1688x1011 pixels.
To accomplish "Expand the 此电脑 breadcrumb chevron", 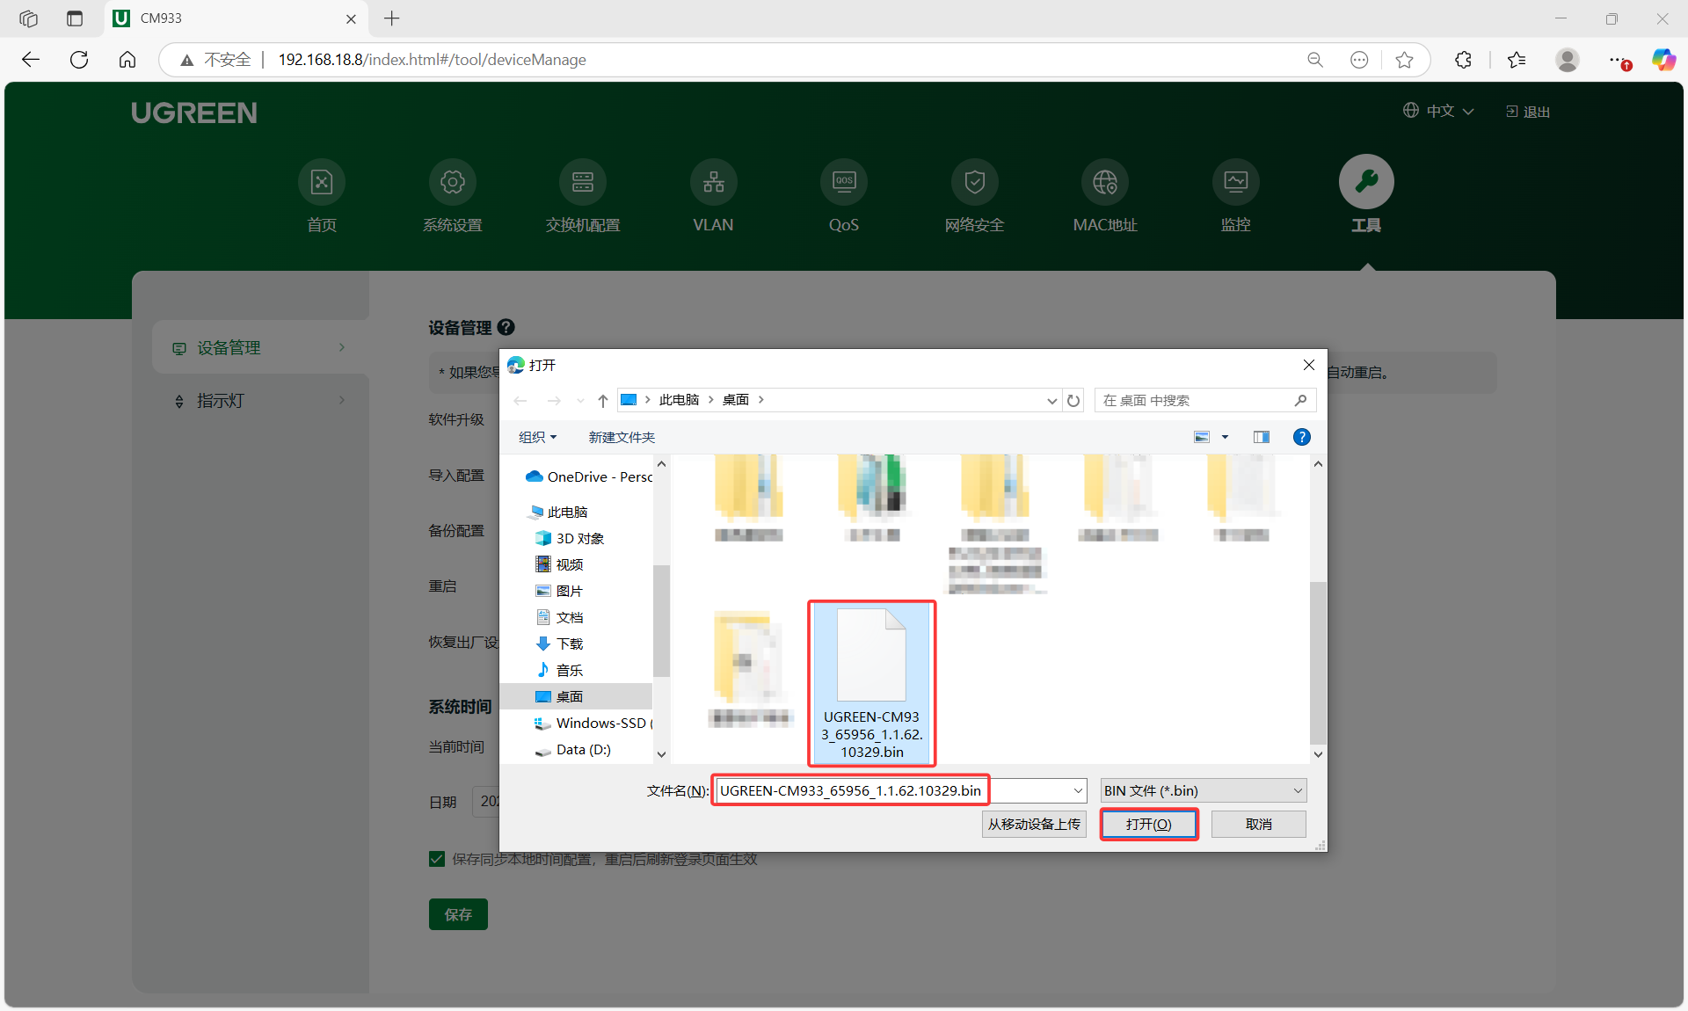I will point(710,400).
